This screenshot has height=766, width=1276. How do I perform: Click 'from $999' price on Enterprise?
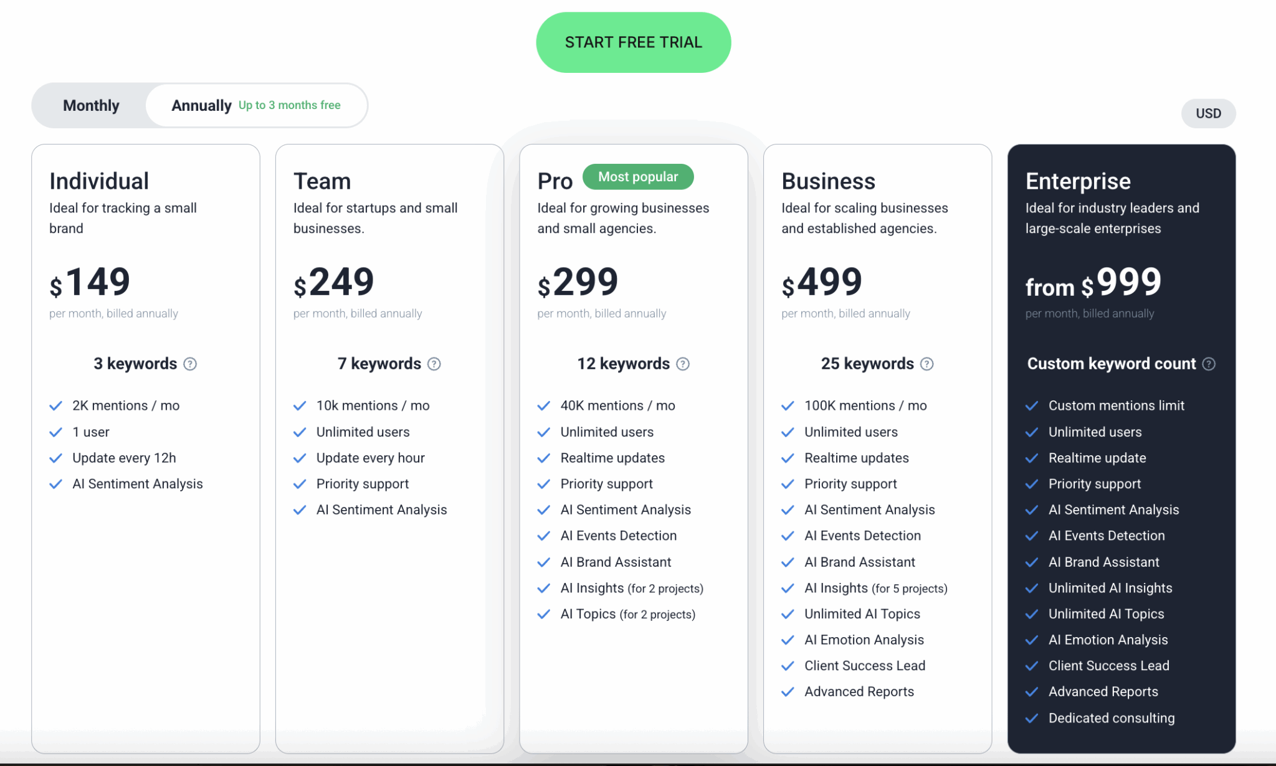coord(1093,286)
